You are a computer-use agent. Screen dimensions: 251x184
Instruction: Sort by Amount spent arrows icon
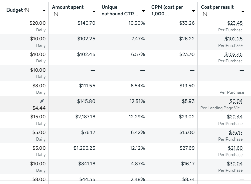[x=56, y=14]
